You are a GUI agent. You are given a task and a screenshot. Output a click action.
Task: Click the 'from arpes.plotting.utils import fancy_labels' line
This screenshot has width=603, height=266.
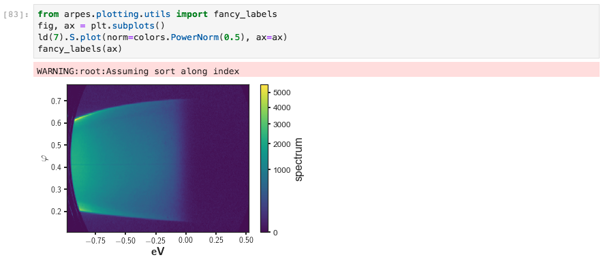click(157, 14)
